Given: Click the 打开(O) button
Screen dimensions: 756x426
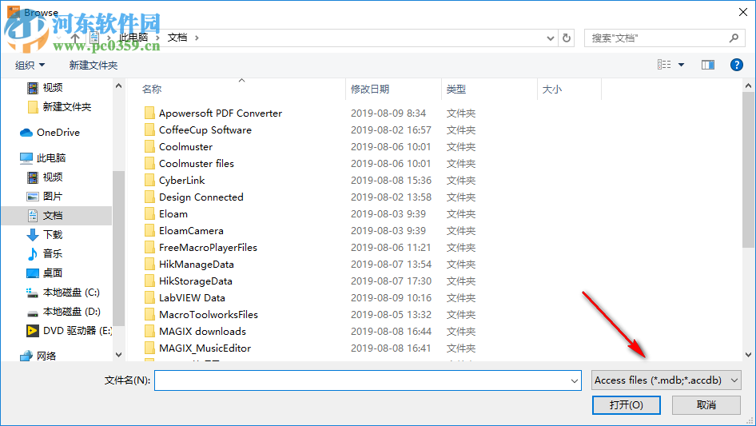Looking at the screenshot, I should tap(626, 405).
